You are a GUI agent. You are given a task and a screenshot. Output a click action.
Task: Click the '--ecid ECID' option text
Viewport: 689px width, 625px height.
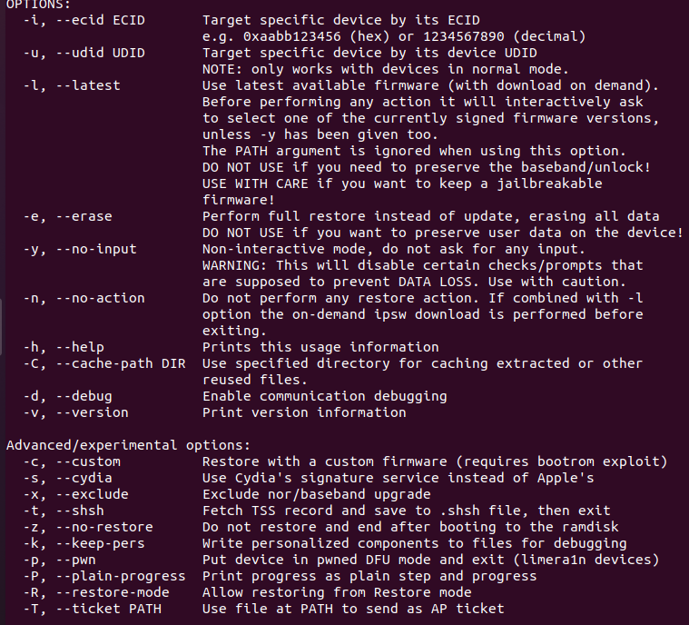[101, 20]
